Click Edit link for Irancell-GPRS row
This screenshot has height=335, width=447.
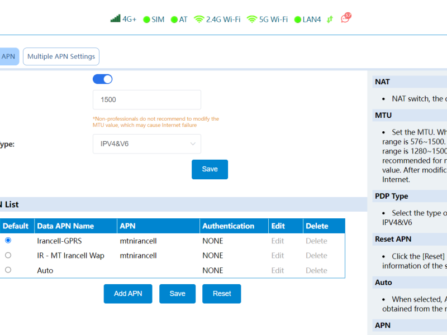tap(278, 241)
